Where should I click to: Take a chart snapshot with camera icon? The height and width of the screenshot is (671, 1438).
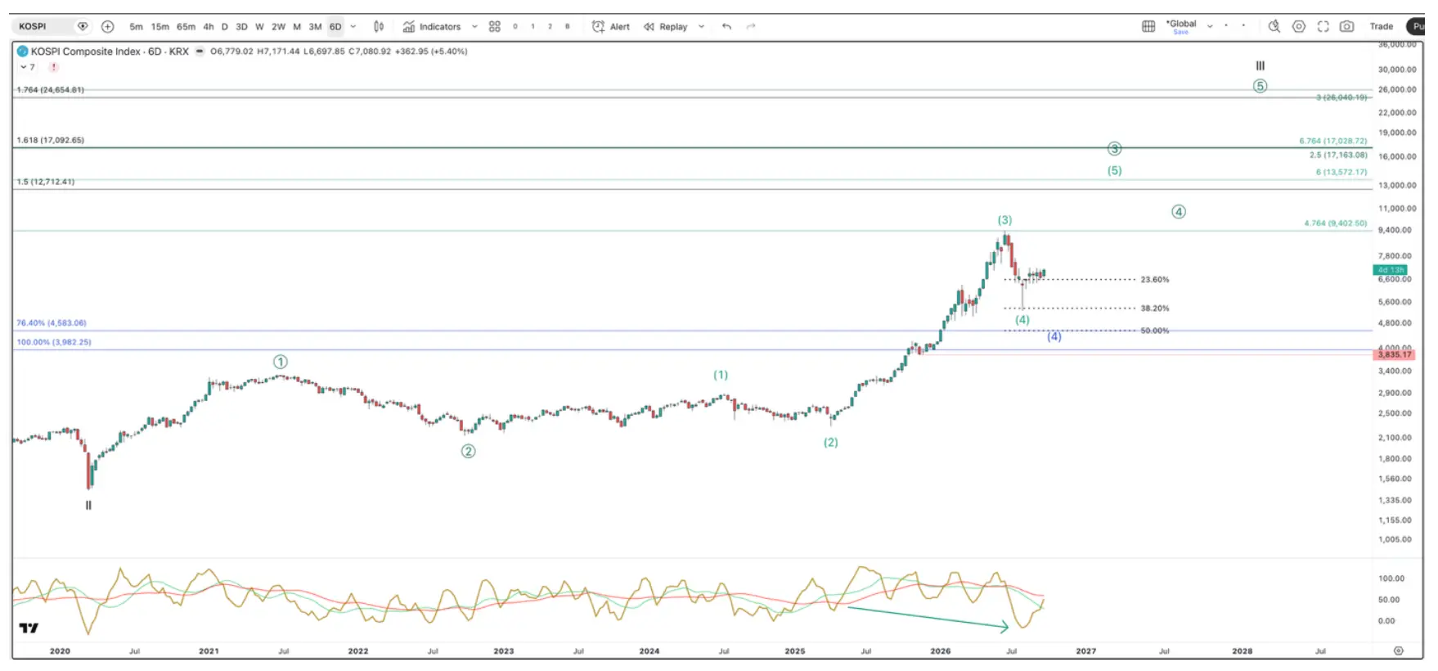tap(1346, 26)
